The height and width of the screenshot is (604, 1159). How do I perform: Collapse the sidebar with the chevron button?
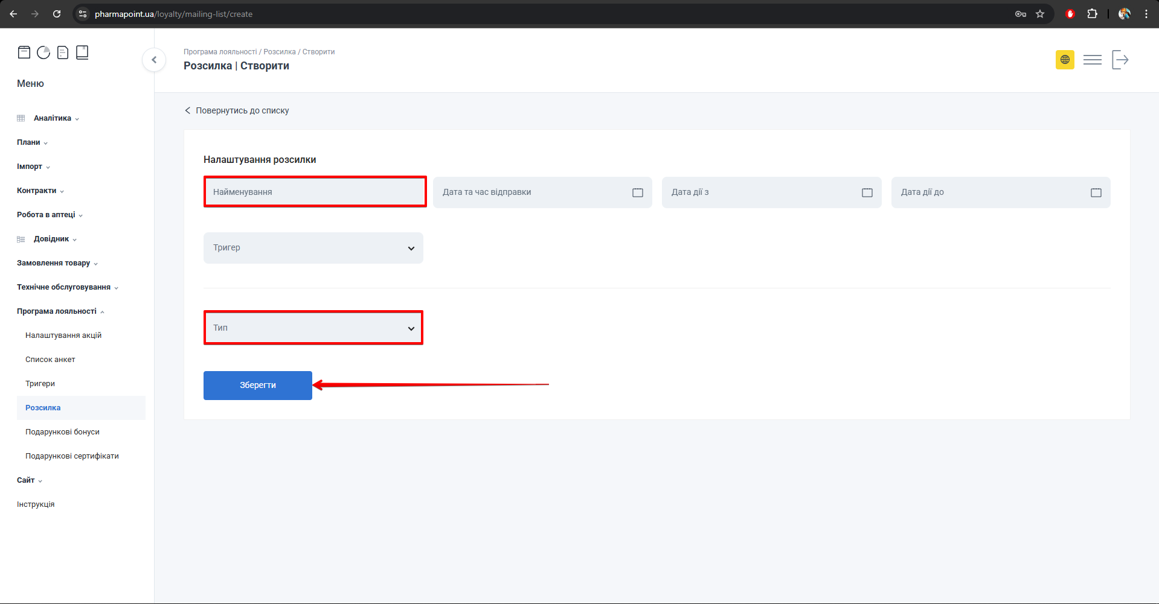[154, 60]
